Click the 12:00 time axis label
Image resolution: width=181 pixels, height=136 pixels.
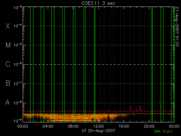tap(98, 126)
